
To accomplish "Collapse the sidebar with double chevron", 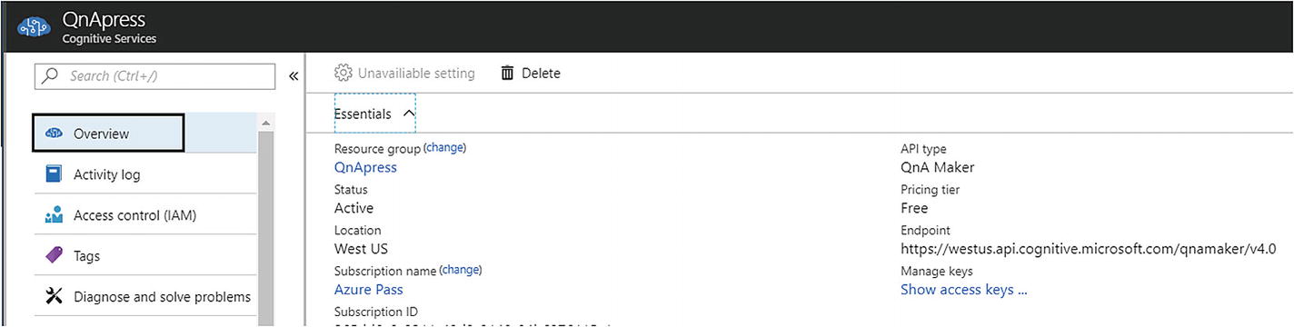I will (x=294, y=76).
